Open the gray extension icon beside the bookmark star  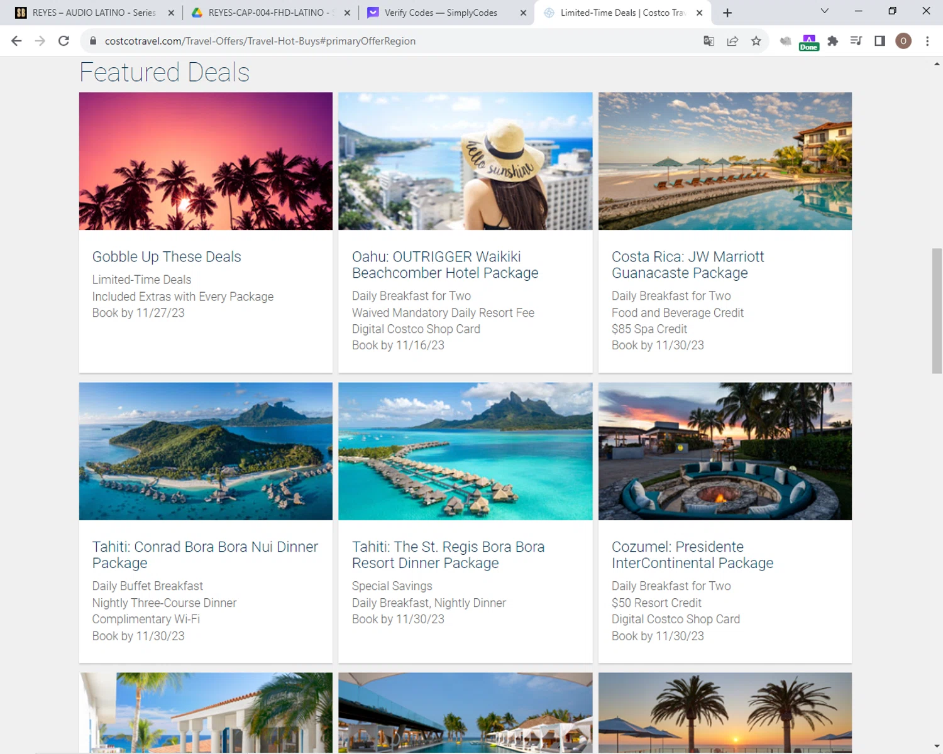tap(786, 41)
